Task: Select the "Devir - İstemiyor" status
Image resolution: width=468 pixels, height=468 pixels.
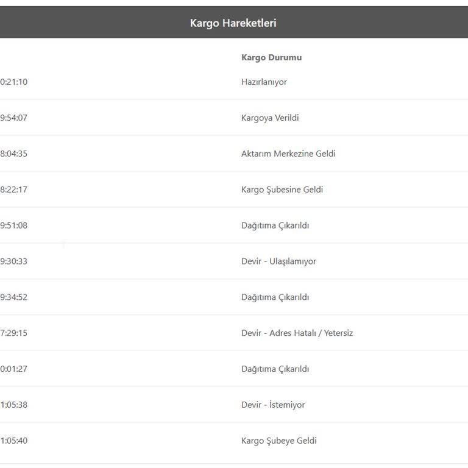Action: [x=273, y=405]
